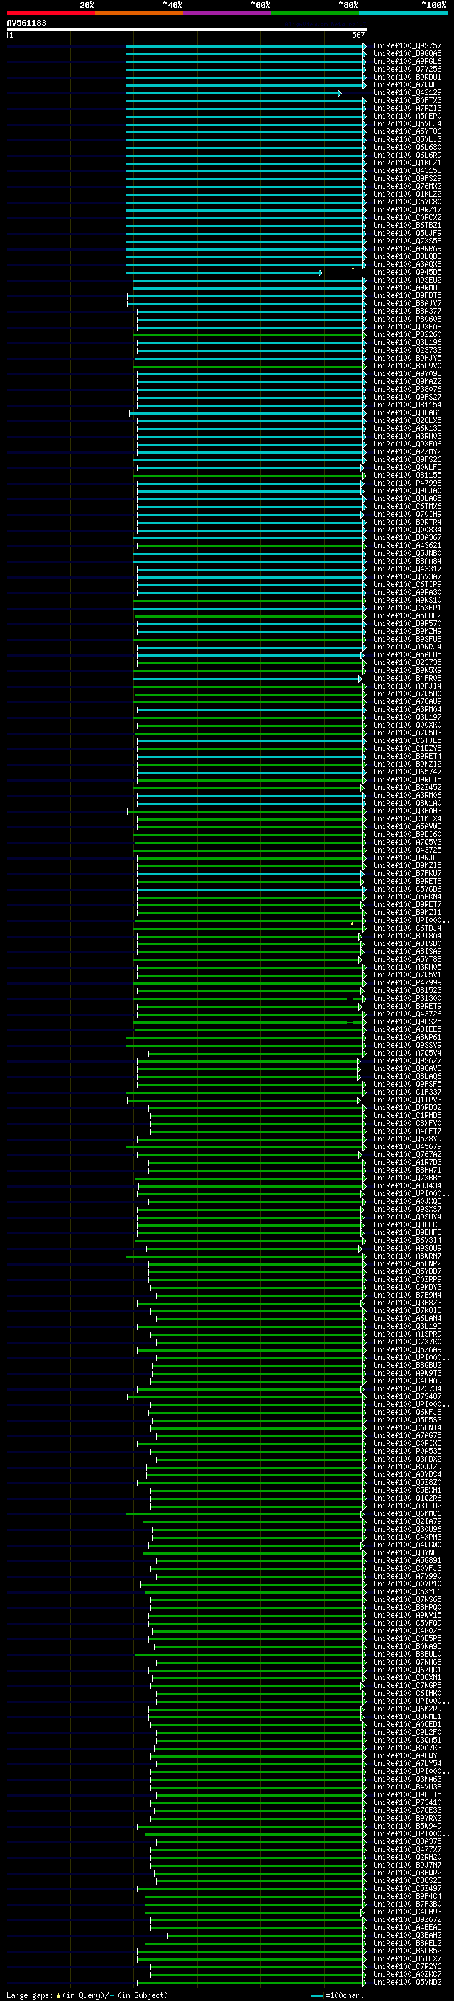454x2001 pixels.
Task: Click hit UniRef100_A9RMD3
Action: coord(406,288)
